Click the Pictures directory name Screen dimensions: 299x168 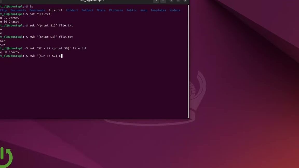pyautogui.click(x=116, y=10)
